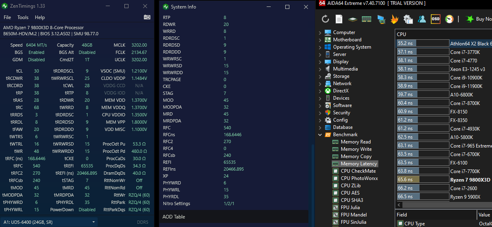Open the A1 UD5-6400 memory slot dropdown

[x=49, y=222]
